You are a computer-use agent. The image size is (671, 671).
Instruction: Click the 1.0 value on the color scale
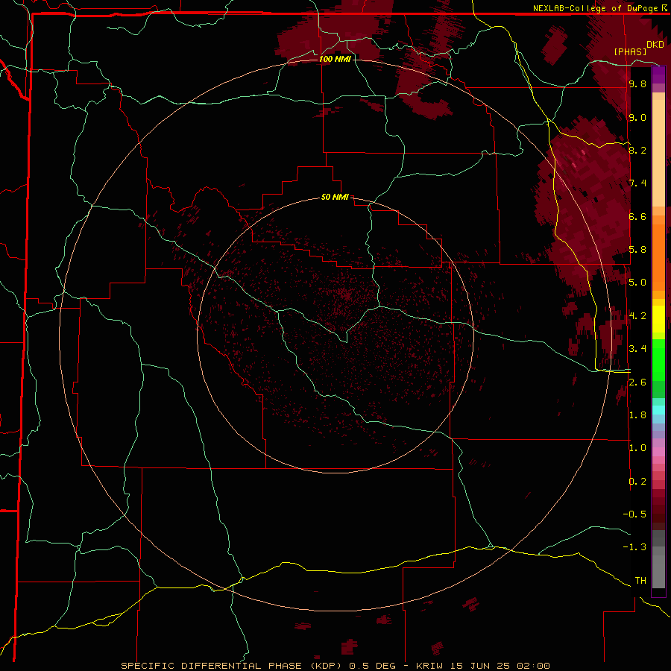click(x=637, y=448)
